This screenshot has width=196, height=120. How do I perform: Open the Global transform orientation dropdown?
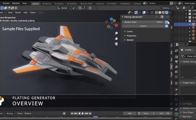pyautogui.click(x=64, y=8)
